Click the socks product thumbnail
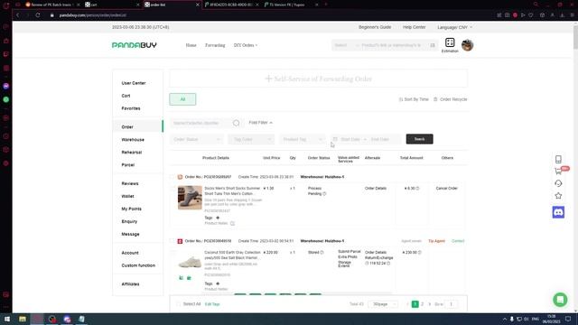The height and width of the screenshot is (325, 578). 190,198
